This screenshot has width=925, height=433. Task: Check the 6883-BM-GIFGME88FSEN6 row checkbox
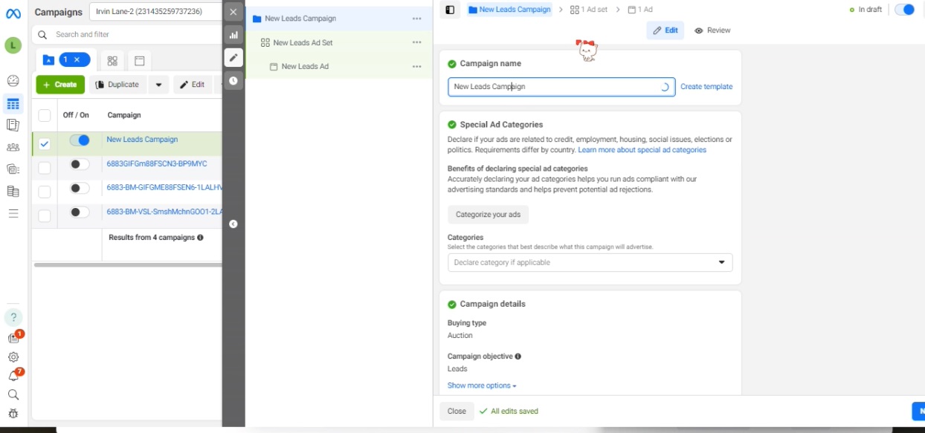coord(45,192)
